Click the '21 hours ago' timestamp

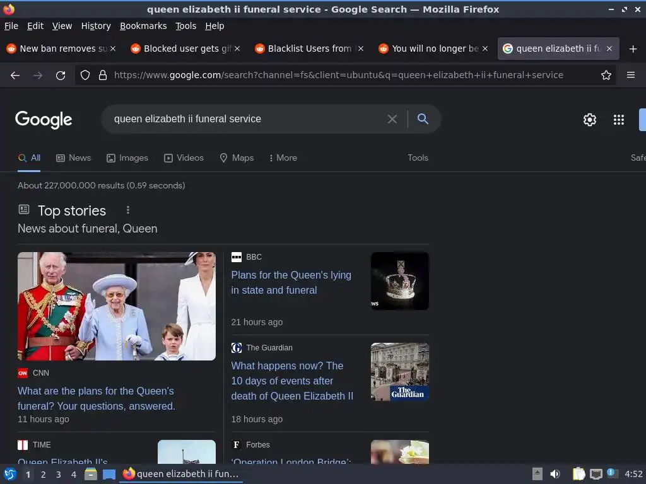point(257,322)
